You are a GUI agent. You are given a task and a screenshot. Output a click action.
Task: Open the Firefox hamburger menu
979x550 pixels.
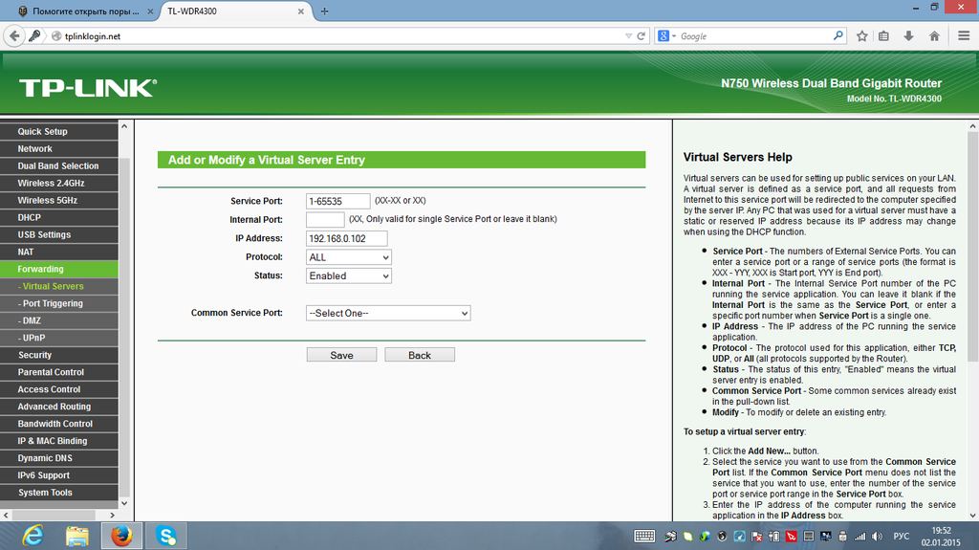click(964, 36)
